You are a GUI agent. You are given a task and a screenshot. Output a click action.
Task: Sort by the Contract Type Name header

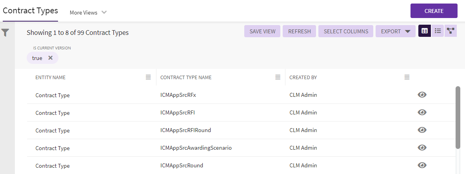(186, 78)
